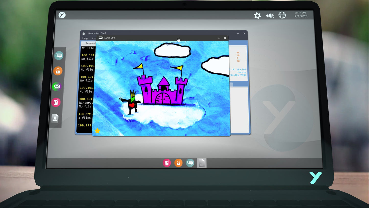Open the contact profile document in the sidebar
This screenshot has width=369, height=208.
click(55, 118)
